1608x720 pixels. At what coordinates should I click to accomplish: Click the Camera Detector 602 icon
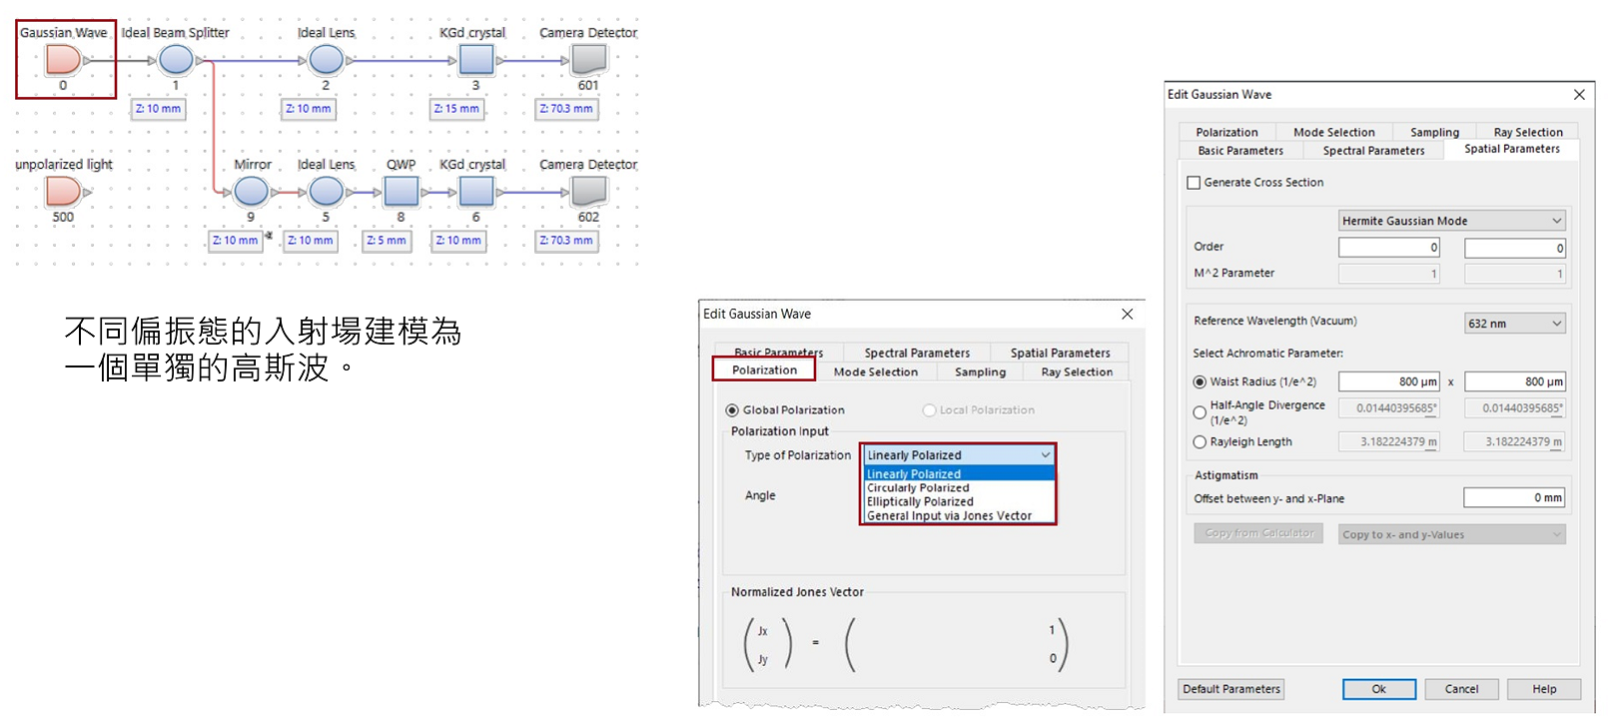coord(588,191)
